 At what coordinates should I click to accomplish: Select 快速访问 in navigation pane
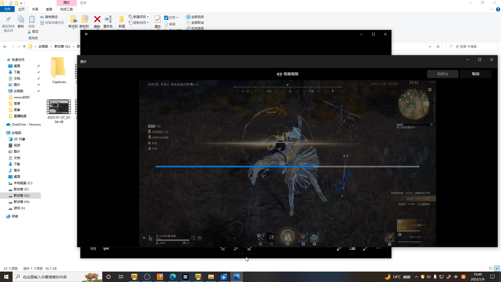click(x=18, y=60)
